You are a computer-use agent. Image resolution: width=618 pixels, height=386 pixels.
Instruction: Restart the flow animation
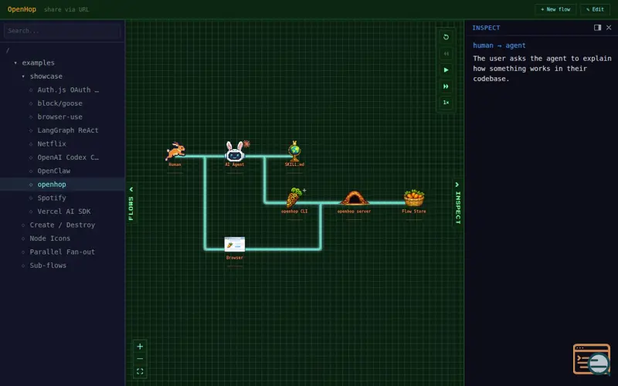click(447, 37)
